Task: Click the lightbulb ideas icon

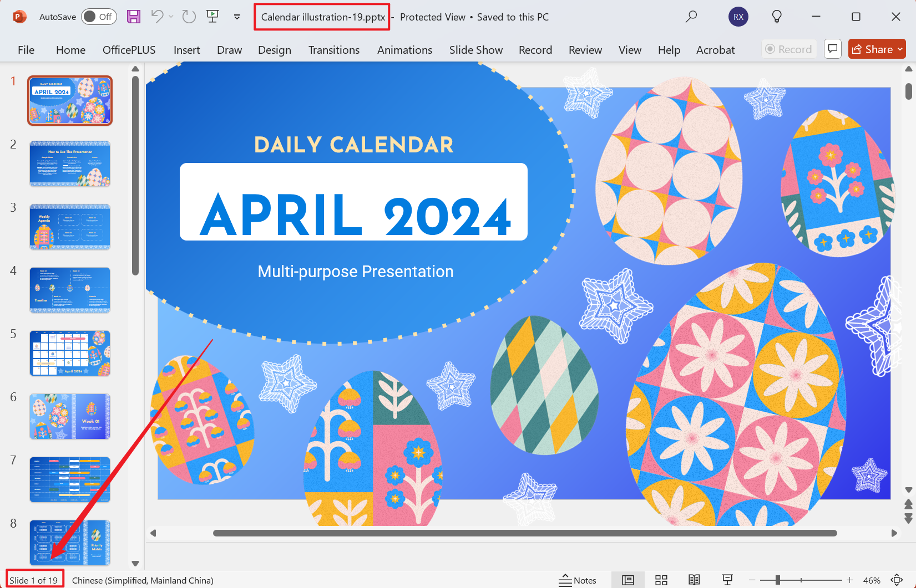Action: pos(777,17)
